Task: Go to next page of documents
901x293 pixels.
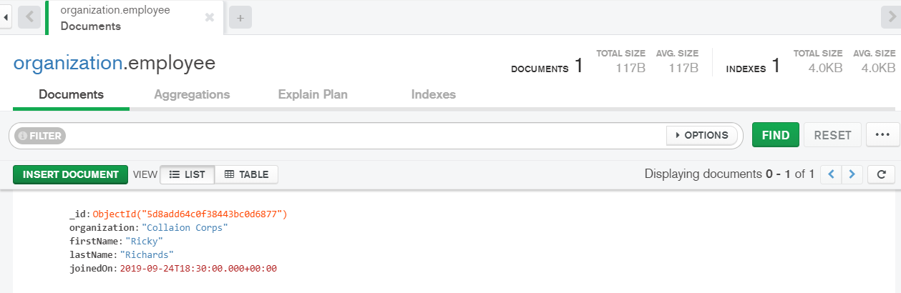Action: (852, 174)
